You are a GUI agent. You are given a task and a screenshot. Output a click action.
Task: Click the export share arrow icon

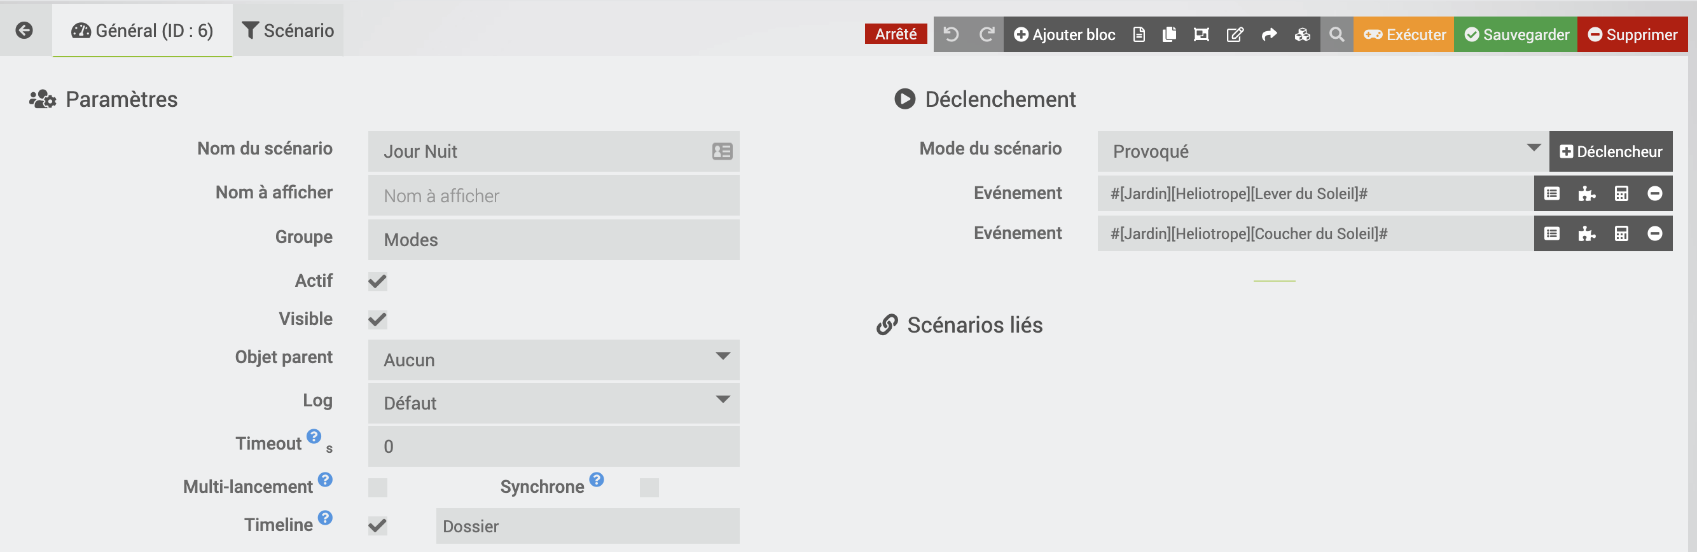tap(1269, 34)
